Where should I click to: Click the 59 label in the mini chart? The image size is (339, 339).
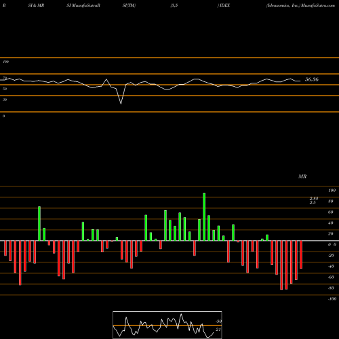pyautogui.click(x=218, y=321)
